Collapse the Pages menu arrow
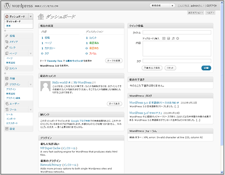Screen dimensions: 225x175 (31, 53)
